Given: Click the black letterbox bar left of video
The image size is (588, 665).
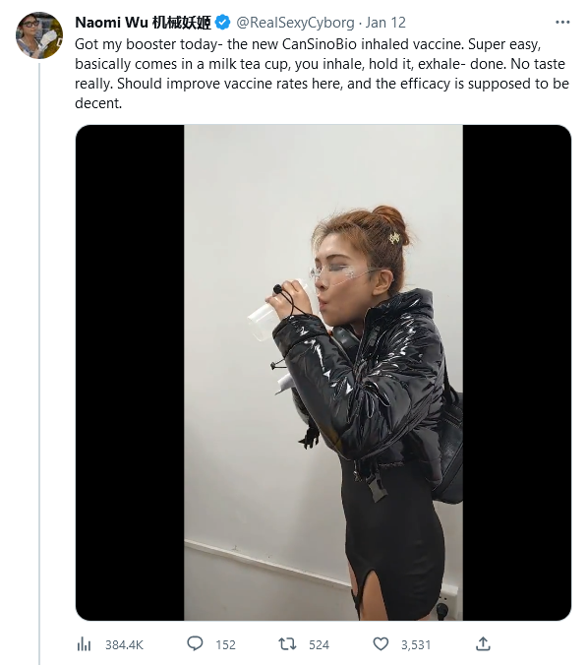Looking at the screenshot, I should (130, 373).
